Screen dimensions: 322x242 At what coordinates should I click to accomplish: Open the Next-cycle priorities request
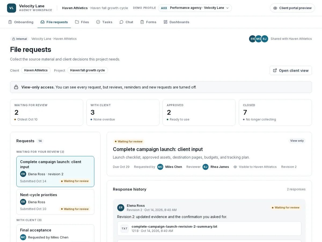point(55,202)
